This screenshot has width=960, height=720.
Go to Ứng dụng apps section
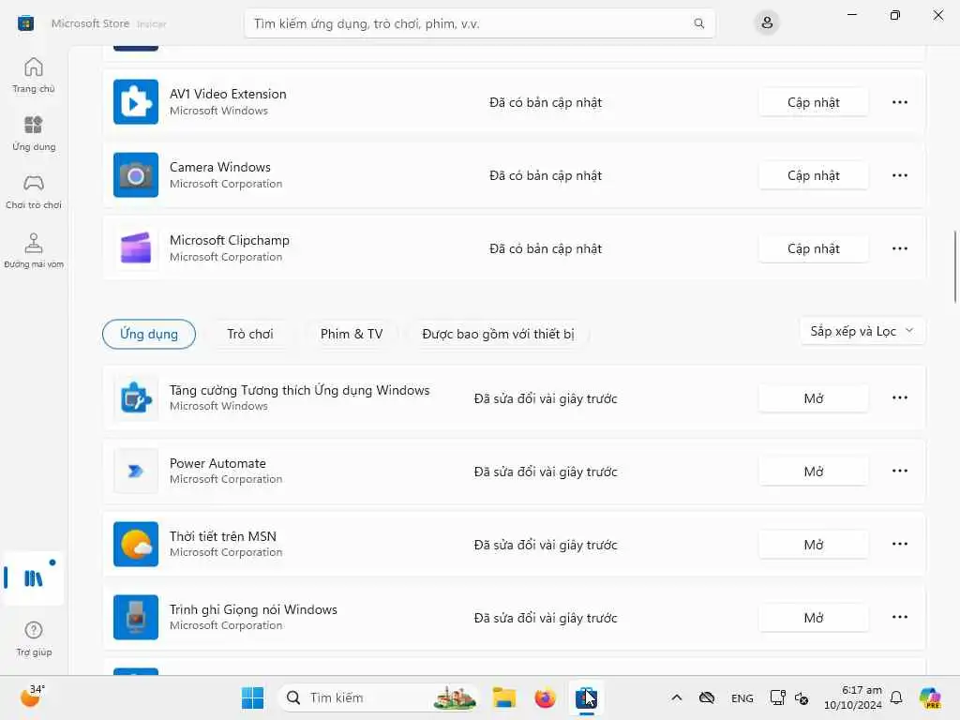tap(34, 133)
